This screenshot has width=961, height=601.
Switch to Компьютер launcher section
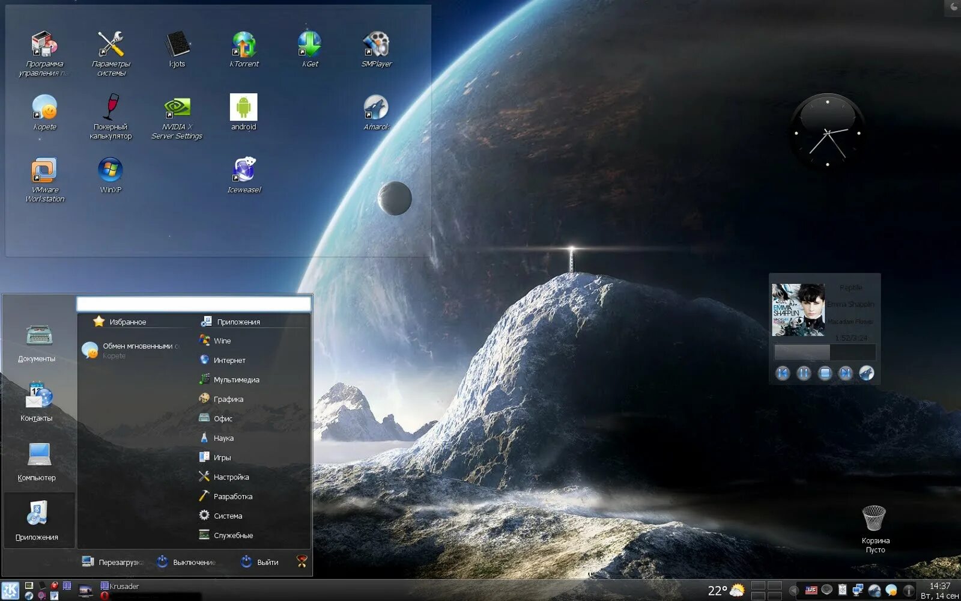click(38, 462)
